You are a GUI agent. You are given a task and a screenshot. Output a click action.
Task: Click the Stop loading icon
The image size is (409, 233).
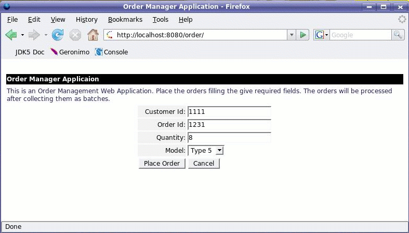pos(75,35)
